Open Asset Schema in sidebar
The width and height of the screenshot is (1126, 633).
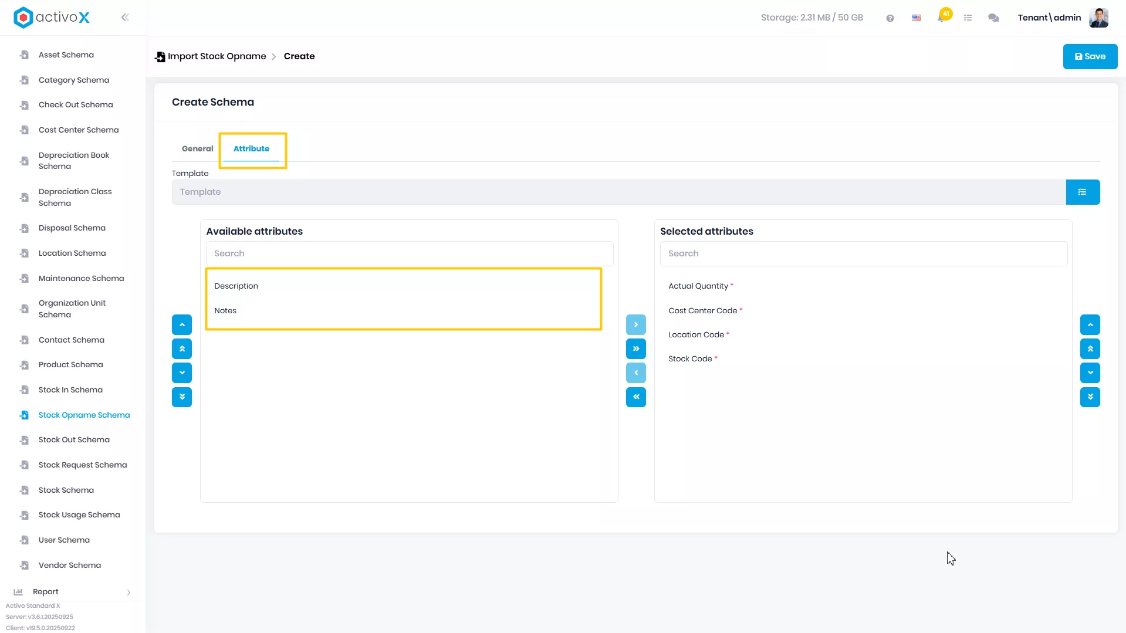66,55
